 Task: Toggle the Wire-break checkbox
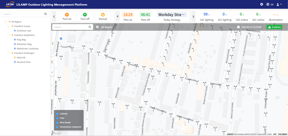(x=57, y=122)
